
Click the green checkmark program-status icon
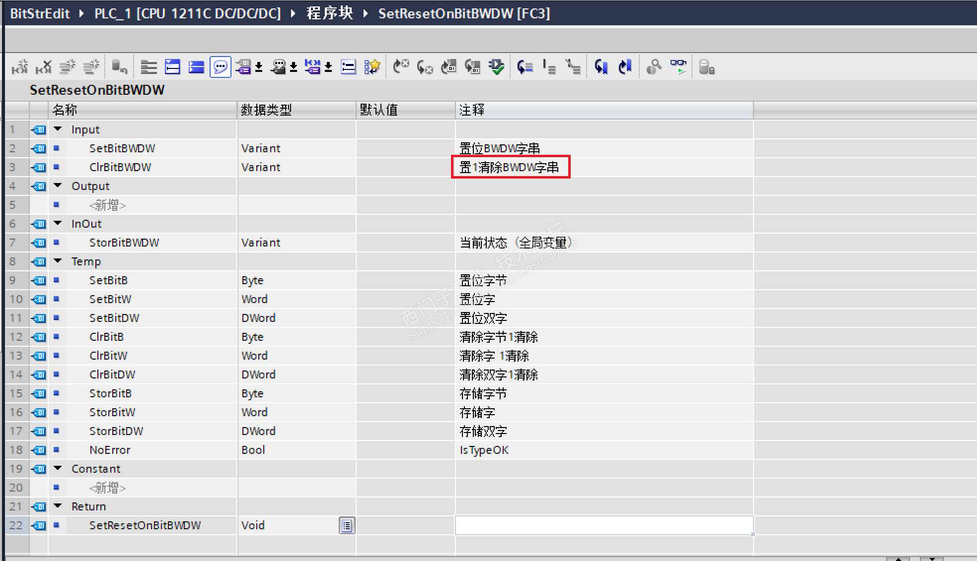(x=496, y=66)
